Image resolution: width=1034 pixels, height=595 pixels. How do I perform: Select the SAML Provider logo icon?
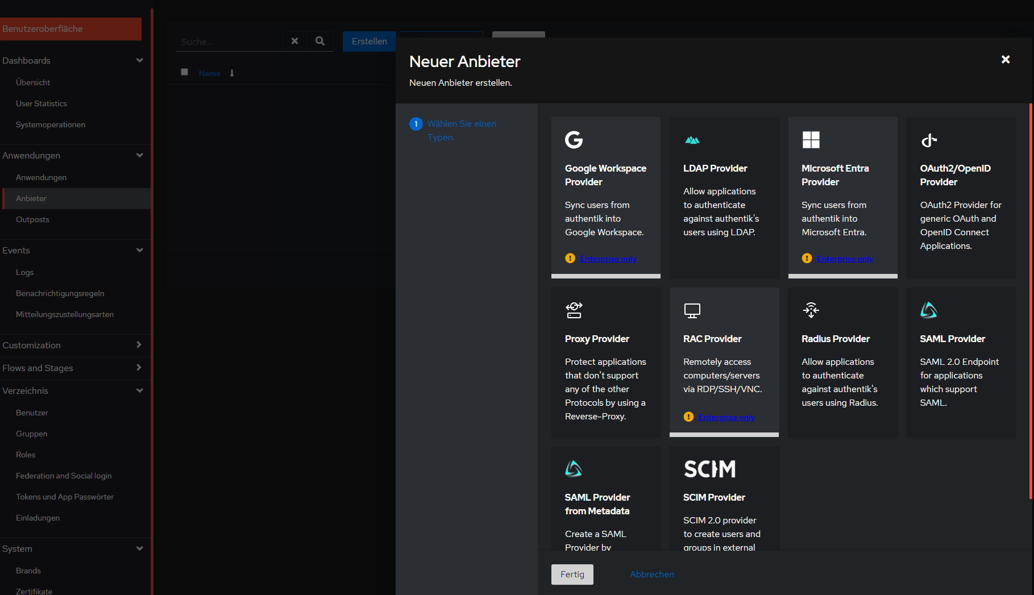(929, 310)
